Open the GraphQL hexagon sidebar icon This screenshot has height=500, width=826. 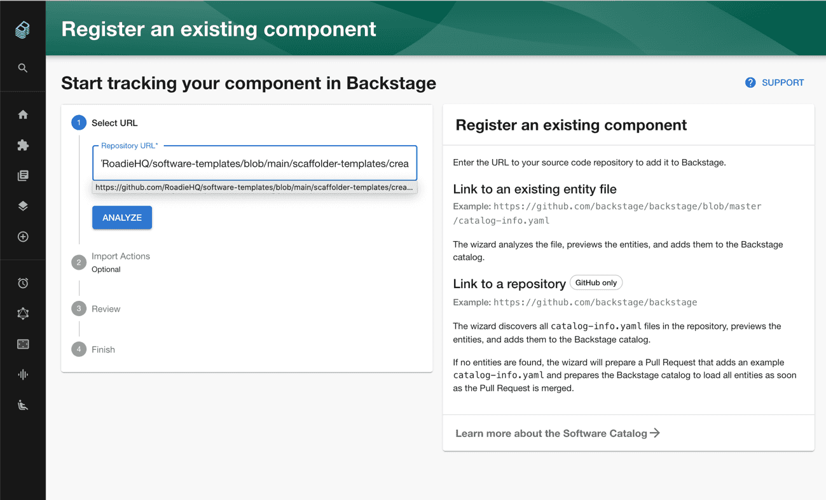23,314
